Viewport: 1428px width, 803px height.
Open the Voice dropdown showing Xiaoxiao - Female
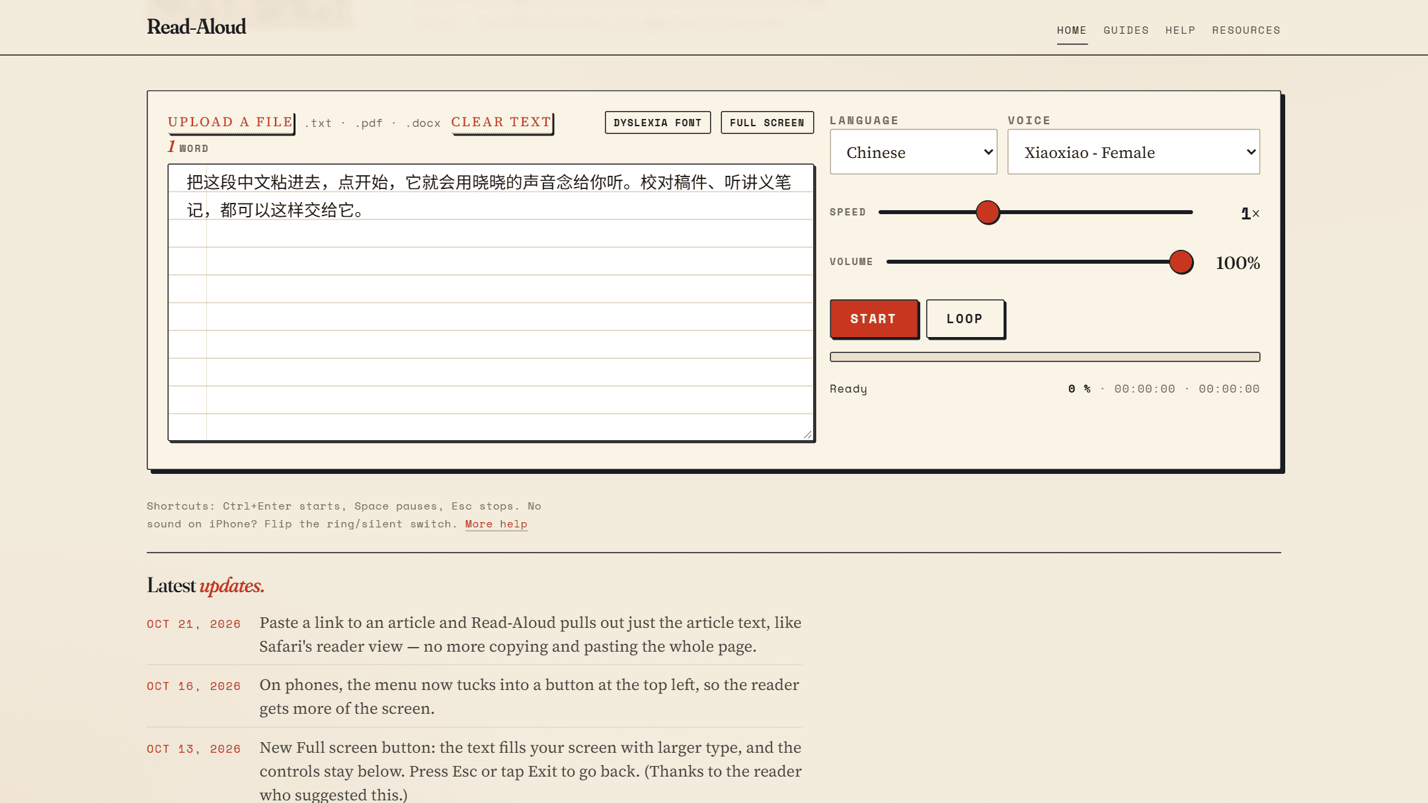click(1134, 152)
